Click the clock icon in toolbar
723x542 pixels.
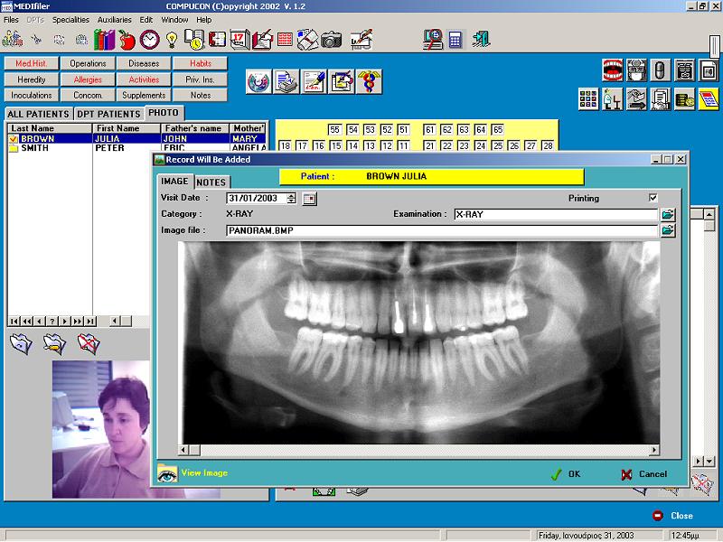[149, 40]
